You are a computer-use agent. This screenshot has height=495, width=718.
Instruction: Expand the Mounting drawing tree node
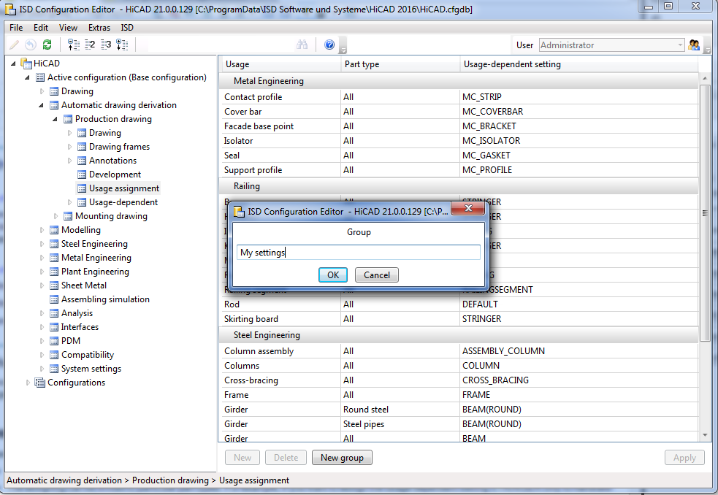pos(56,216)
